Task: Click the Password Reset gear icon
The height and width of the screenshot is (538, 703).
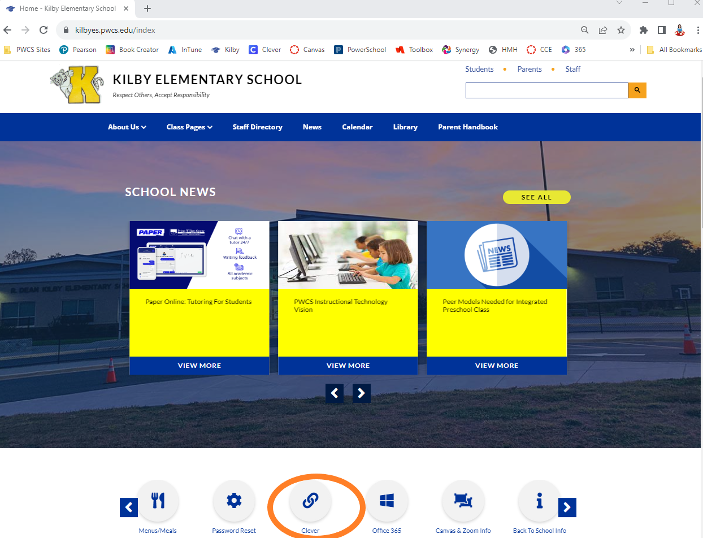Action: pyautogui.click(x=234, y=501)
